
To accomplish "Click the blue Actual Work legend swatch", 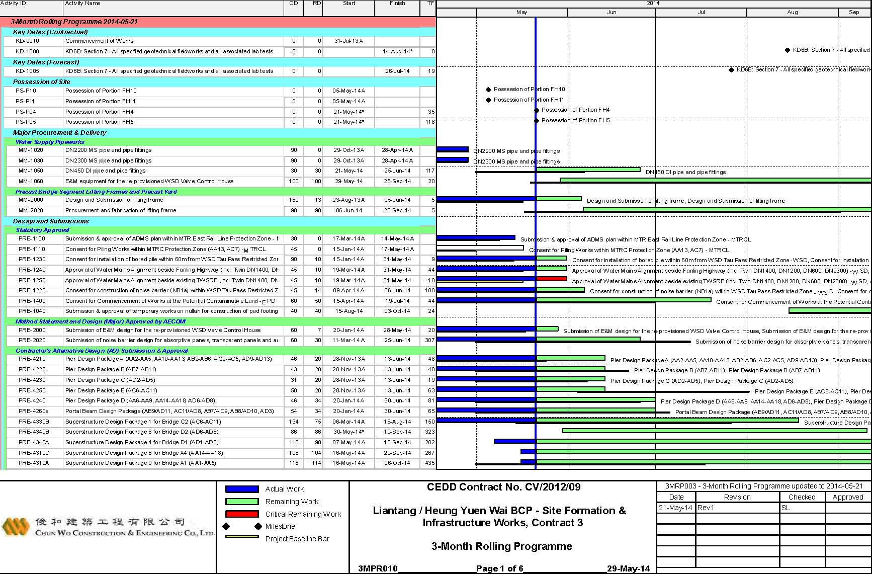I will point(242,489).
